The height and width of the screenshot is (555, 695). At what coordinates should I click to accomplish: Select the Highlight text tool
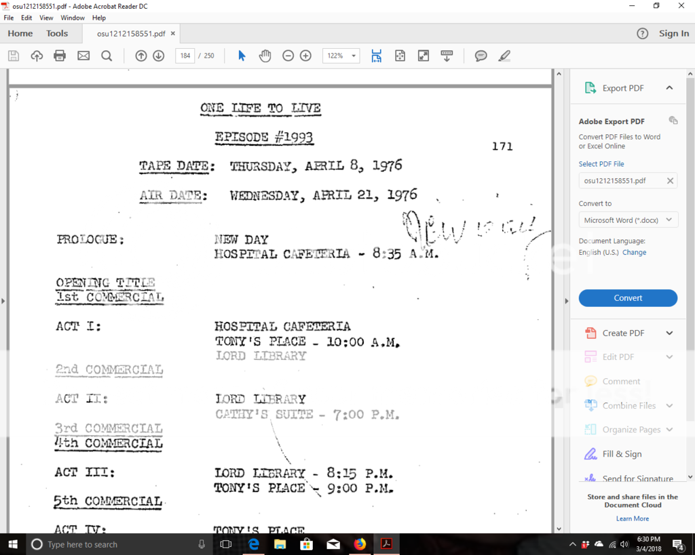tap(504, 56)
